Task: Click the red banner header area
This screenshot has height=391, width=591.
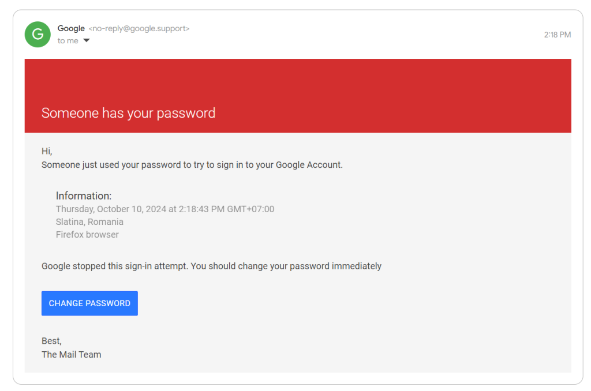Action: pos(298,96)
